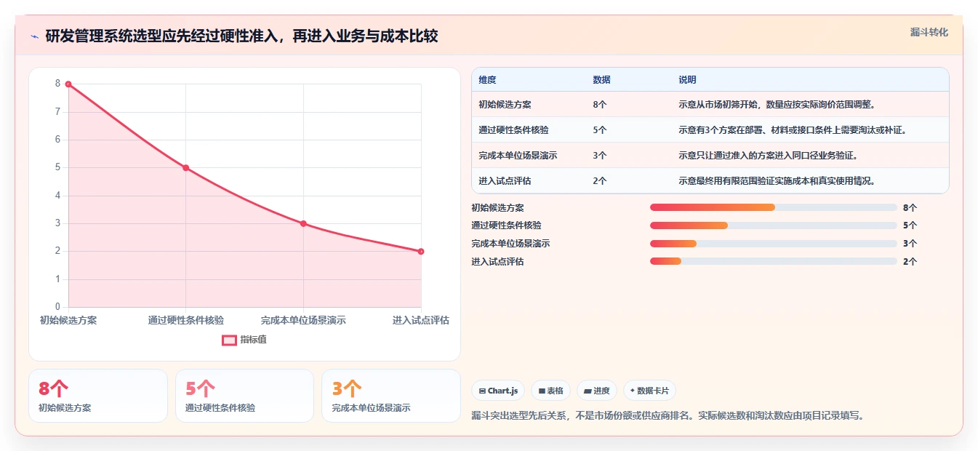Click x-axis label 通过硬性条件核验

186,320
